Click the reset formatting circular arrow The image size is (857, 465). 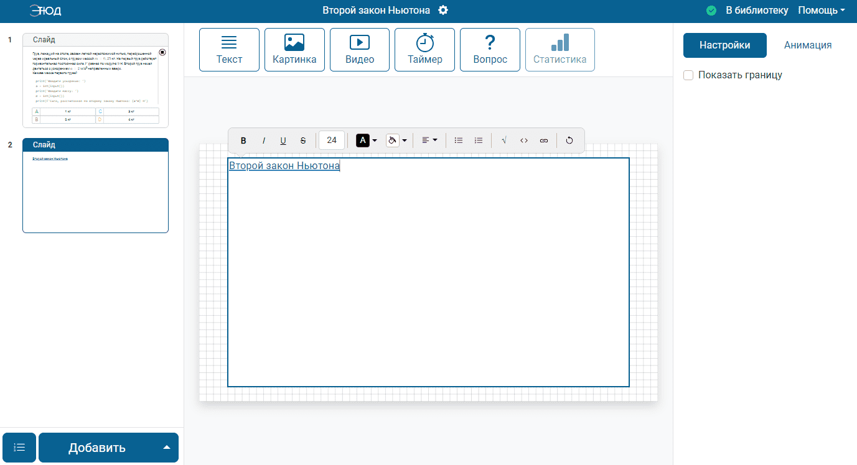pos(569,140)
